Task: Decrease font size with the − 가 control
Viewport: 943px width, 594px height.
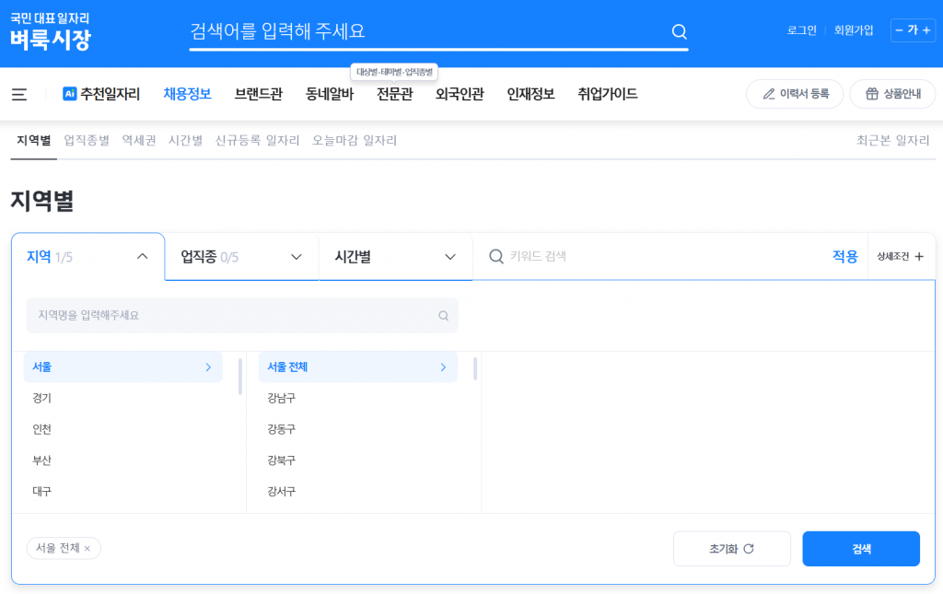Action: pyautogui.click(x=900, y=29)
